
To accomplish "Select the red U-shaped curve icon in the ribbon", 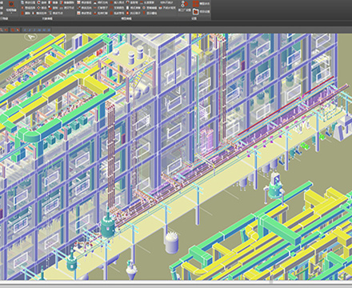I will [x=95, y=13].
